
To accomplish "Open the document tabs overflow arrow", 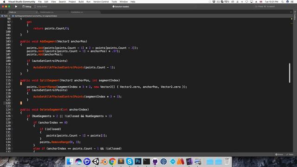I will tap(291, 12).
